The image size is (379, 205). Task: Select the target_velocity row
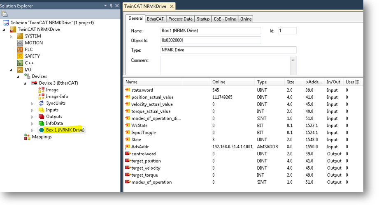(243, 168)
